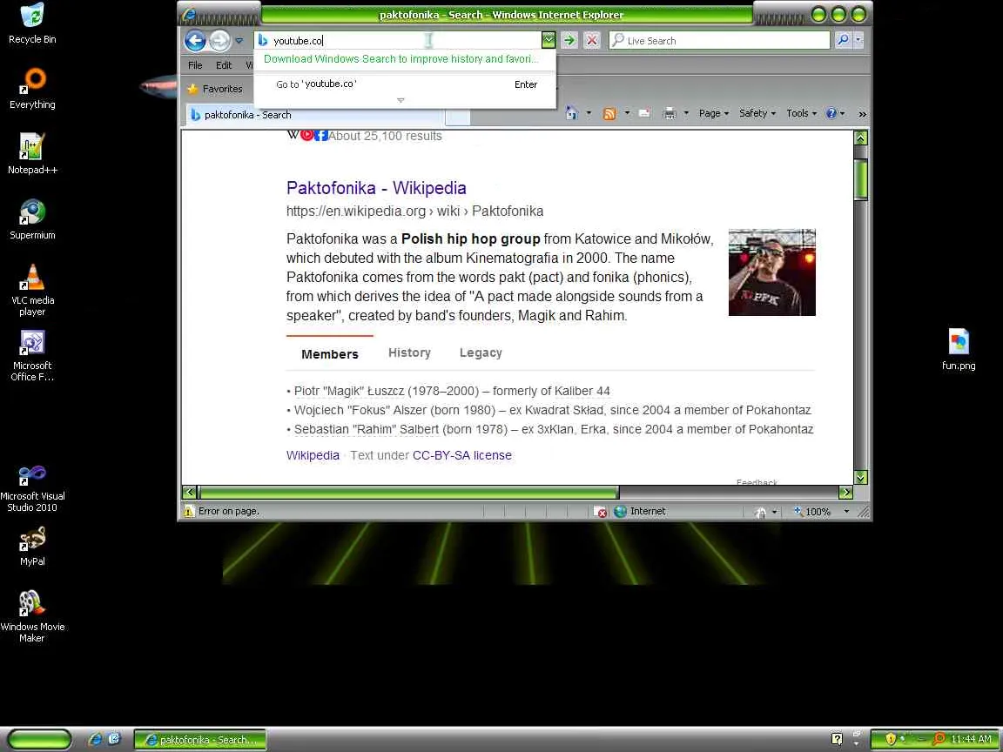Click the Home page icon
Image resolution: width=1003 pixels, height=752 pixels.
coord(572,113)
